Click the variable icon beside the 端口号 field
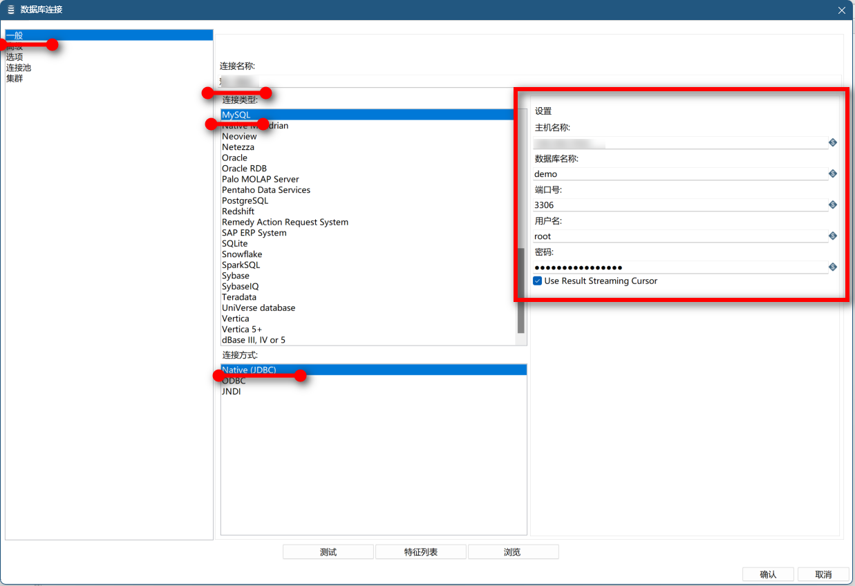This screenshot has width=855, height=586. pos(832,205)
